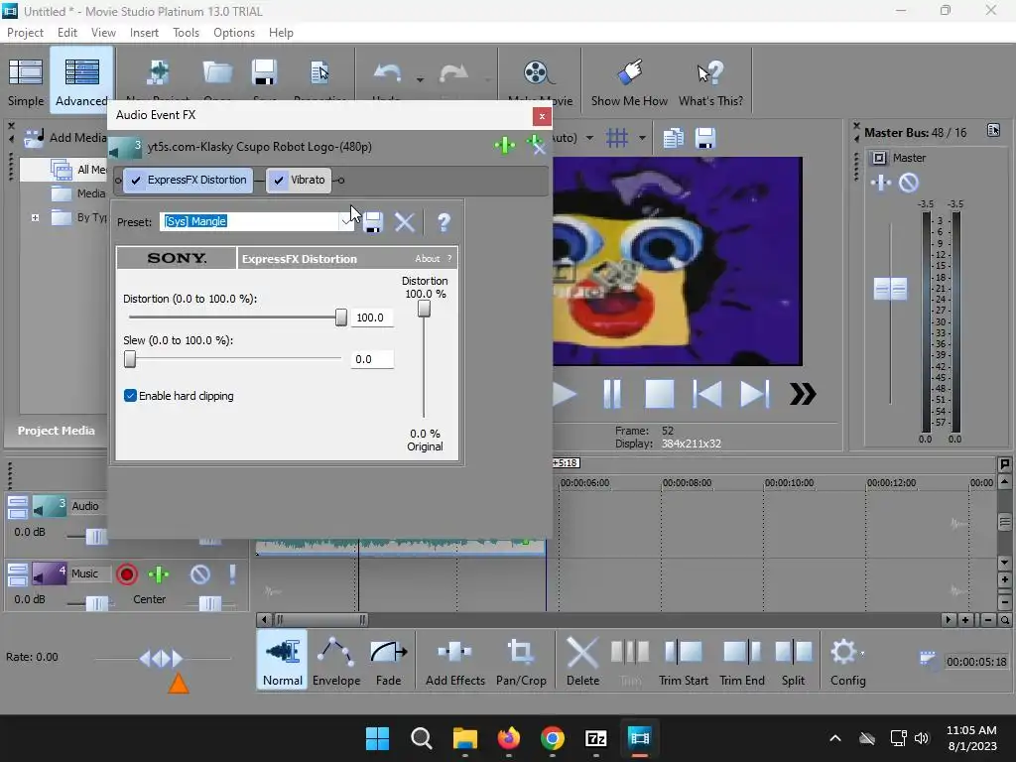1016x762 pixels.
Task: Click timeline marker at 00:00:08:00
Action: [687, 483]
